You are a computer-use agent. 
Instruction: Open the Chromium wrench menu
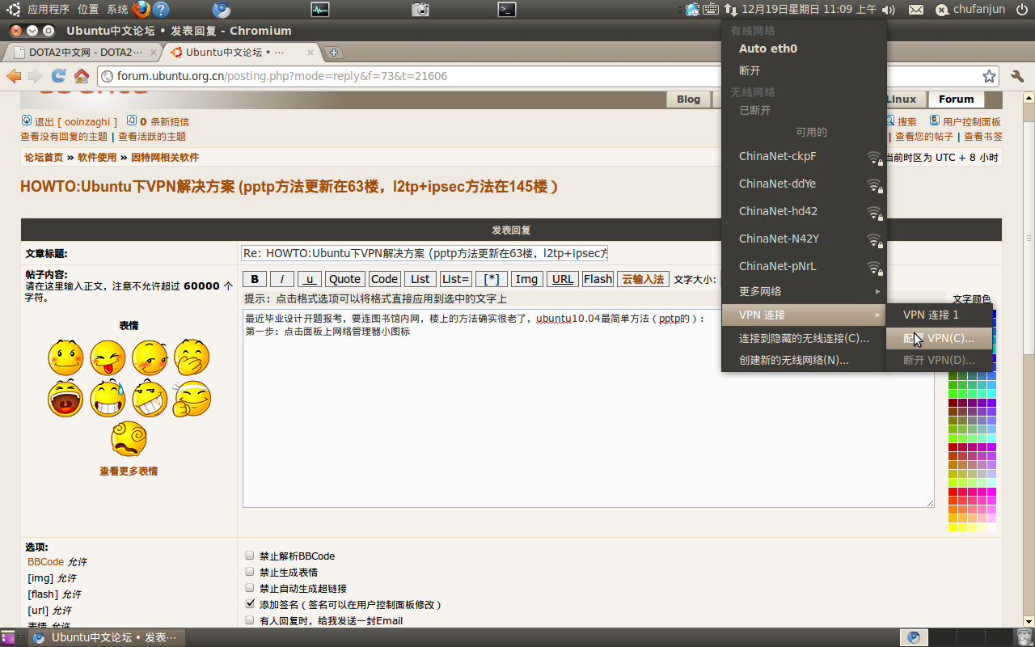pos(1018,76)
